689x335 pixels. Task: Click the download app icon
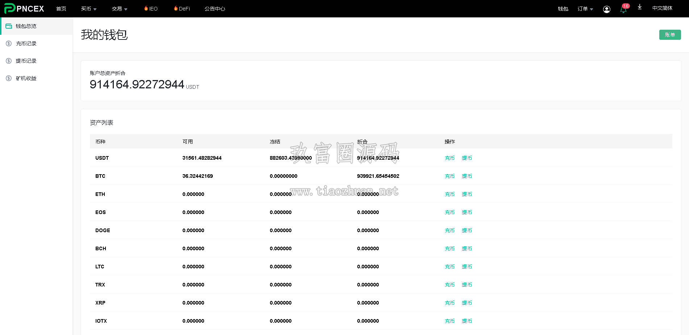click(x=640, y=7)
